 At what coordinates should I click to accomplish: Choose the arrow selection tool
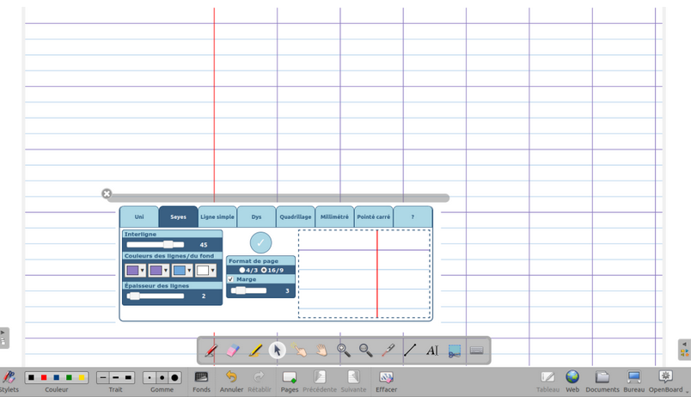(x=278, y=351)
